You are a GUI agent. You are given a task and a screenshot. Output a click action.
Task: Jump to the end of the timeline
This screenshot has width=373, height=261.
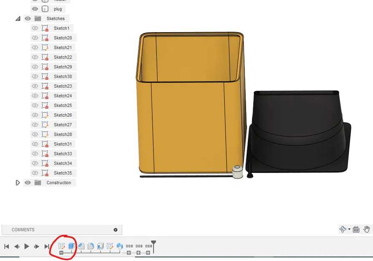(47, 246)
